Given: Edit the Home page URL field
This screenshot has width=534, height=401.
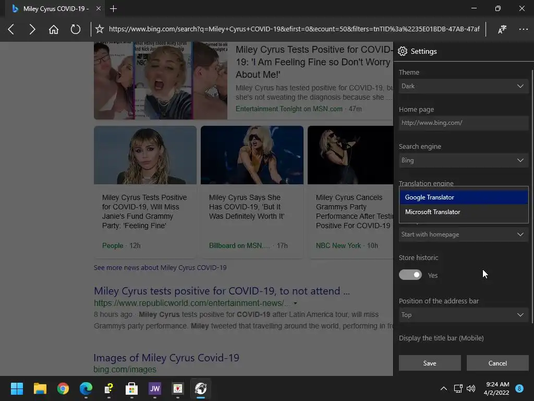Looking at the screenshot, I should 464,123.
